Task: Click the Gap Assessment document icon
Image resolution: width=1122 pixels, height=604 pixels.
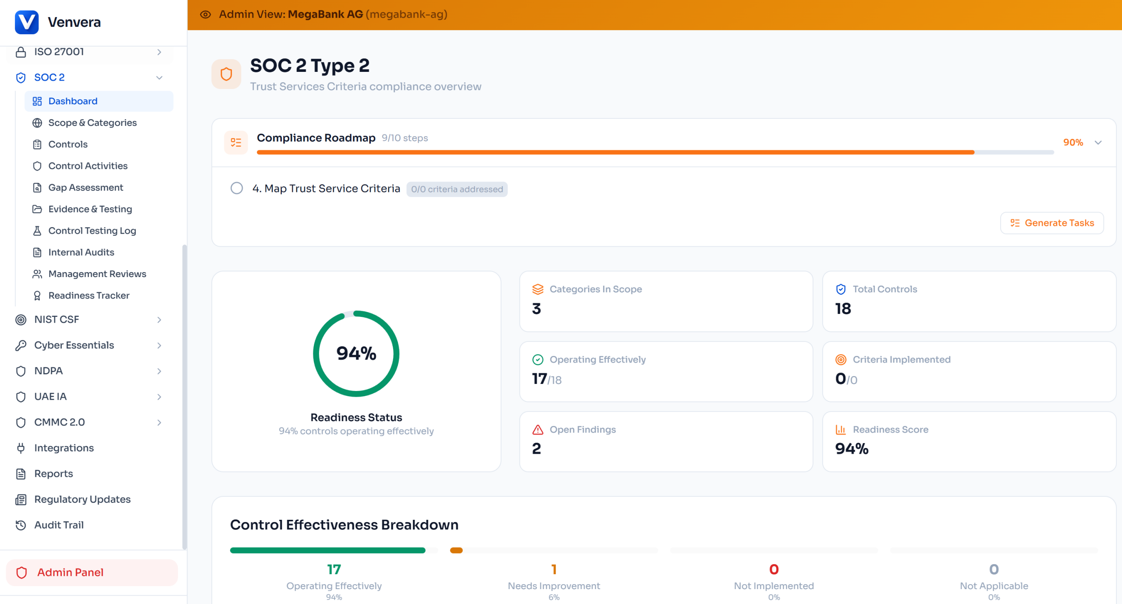Action: click(37, 188)
